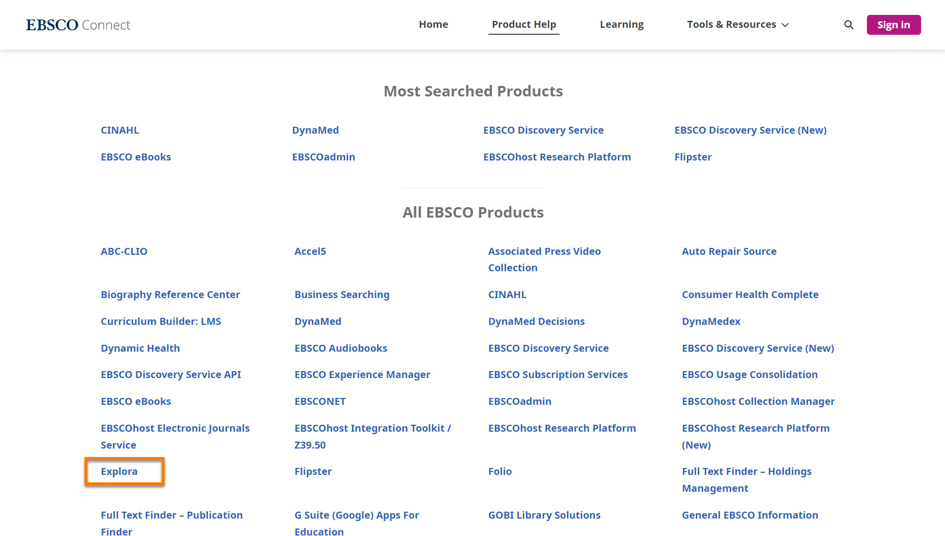
Task: Open DynaMed under Most Searched Products
Action: coord(315,130)
